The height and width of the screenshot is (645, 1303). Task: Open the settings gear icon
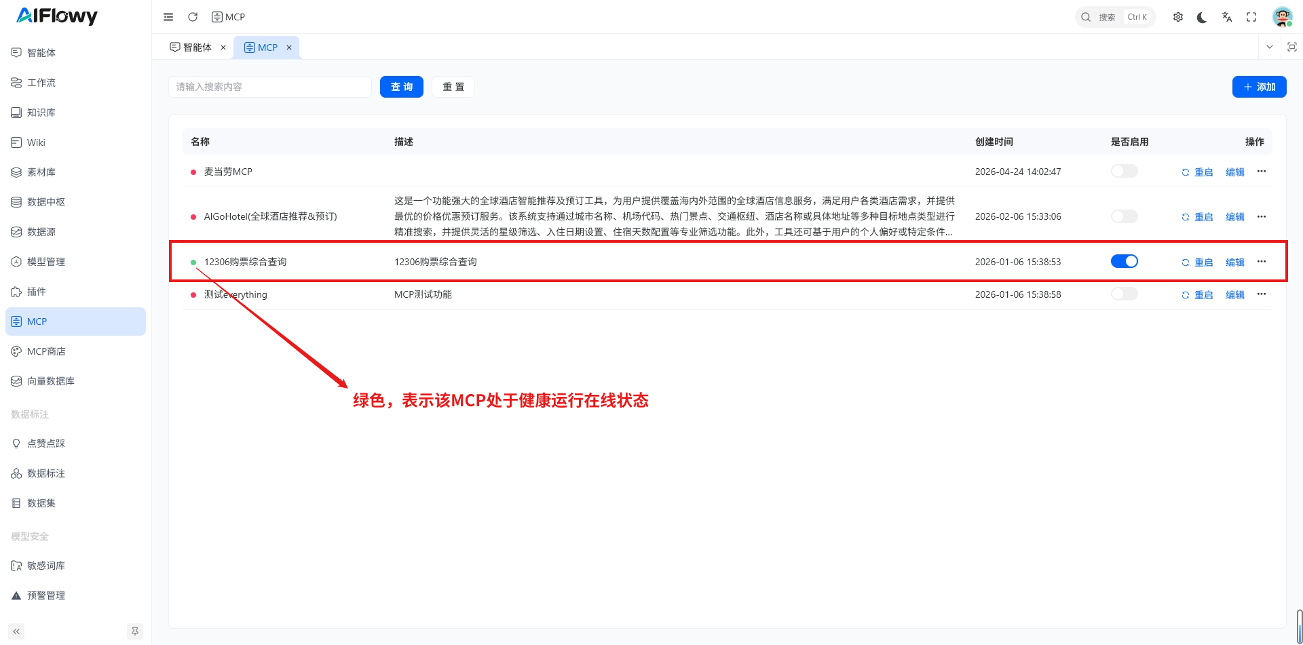pyautogui.click(x=1178, y=17)
